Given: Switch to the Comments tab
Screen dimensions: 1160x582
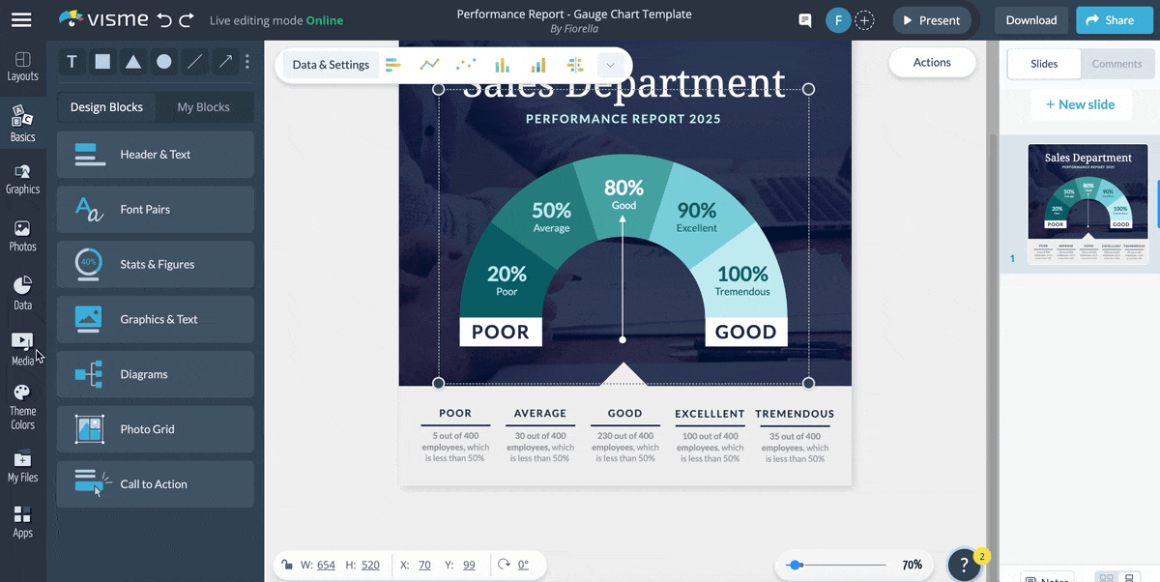Looking at the screenshot, I should [1116, 63].
